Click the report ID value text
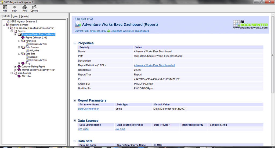Image resolution: width=275 pixels, height=148 pixels. pos(157,79)
